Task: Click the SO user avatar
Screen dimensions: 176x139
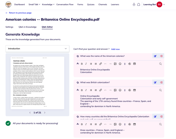Action: pyautogui.click(x=159, y=5)
